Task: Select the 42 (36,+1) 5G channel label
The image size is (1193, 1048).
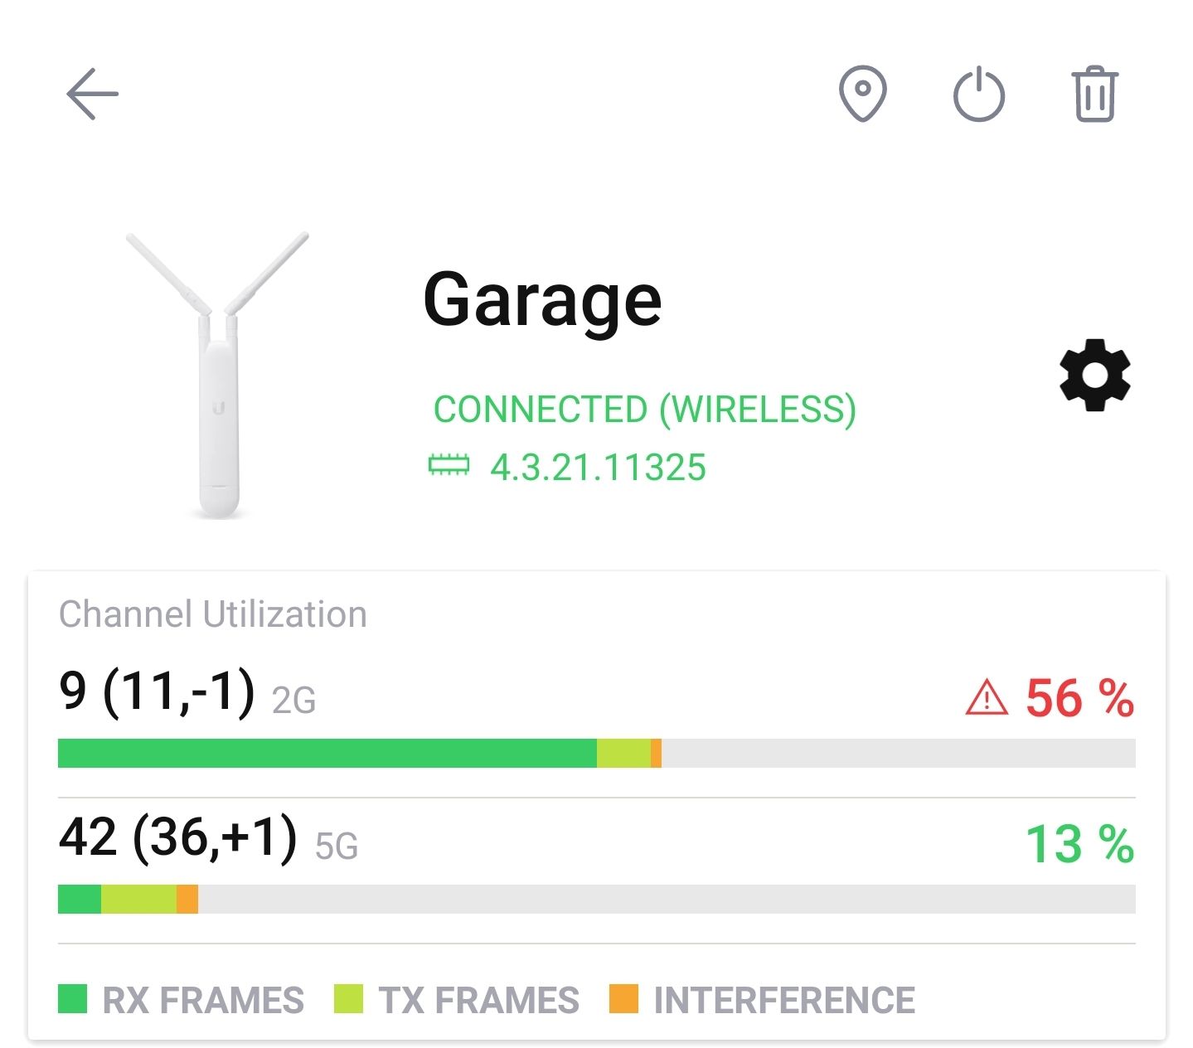Action: click(x=208, y=839)
